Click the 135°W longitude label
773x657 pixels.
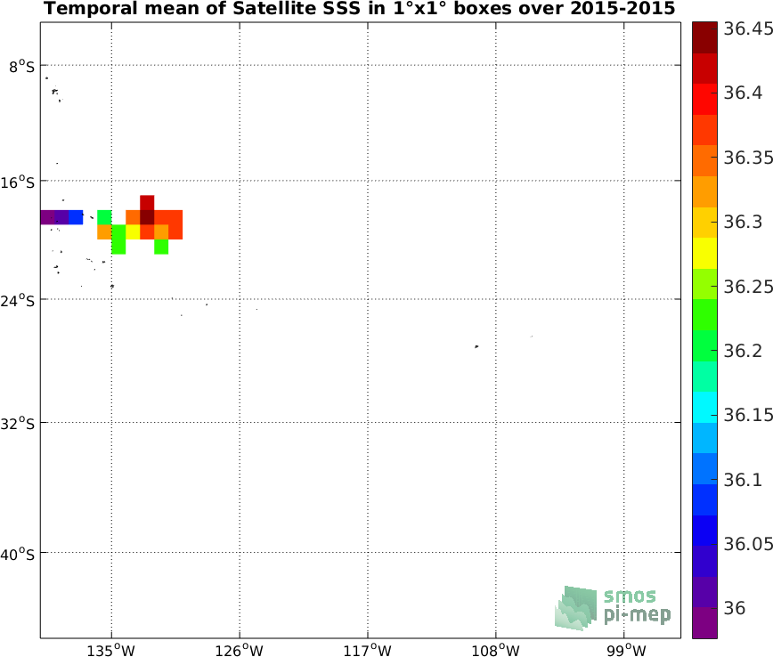(111, 650)
